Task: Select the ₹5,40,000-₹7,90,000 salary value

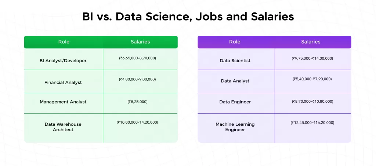Action: [x=312, y=79]
